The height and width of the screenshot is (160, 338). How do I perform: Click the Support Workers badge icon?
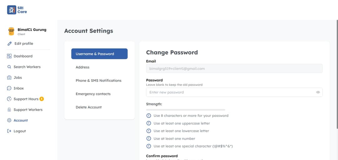pyautogui.click(x=9, y=110)
